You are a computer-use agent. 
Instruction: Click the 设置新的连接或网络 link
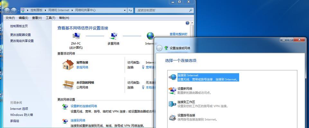pos(84,106)
